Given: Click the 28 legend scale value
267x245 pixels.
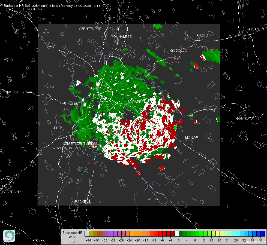Looking at the screenshot, I should 236,240.
